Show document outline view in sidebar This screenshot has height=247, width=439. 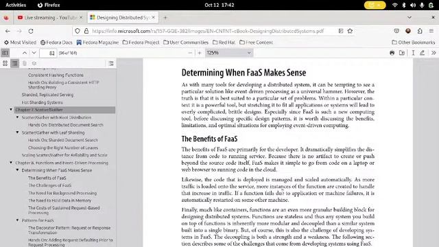pyautogui.click(x=14, y=63)
